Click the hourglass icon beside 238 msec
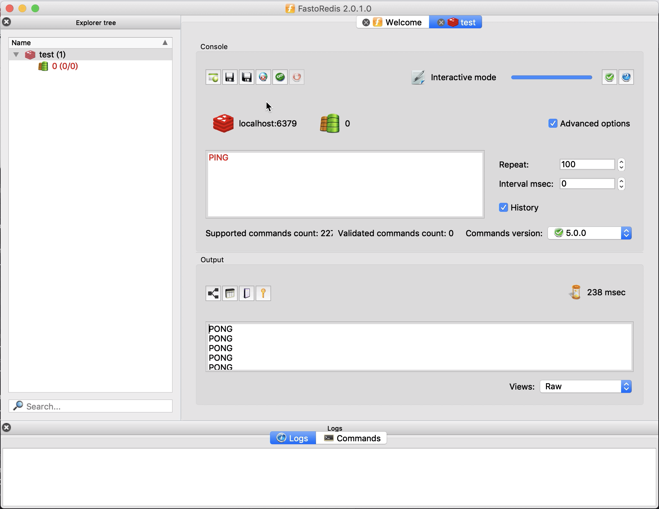This screenshot has width=659, height=509. (x=576, y=292)
